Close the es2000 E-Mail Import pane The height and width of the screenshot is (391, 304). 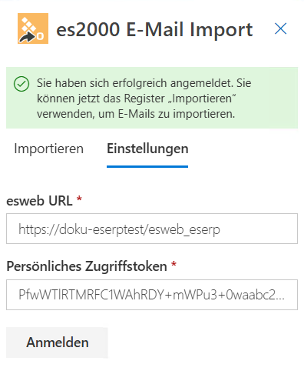pos(281,28)
